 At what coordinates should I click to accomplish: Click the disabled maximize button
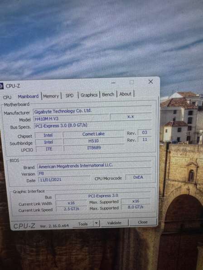tap(132, 82)
